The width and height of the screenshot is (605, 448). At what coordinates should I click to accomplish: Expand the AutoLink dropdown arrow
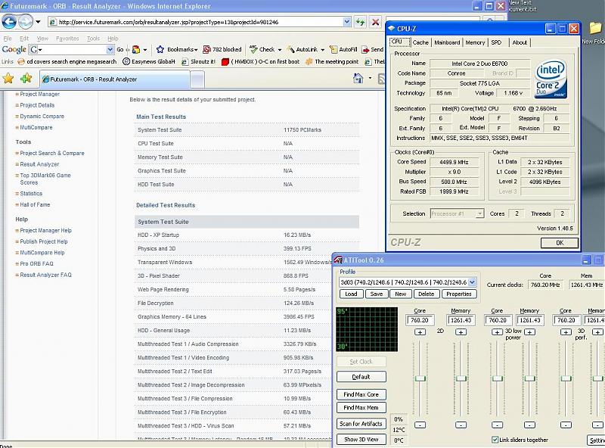coord(323,50)
